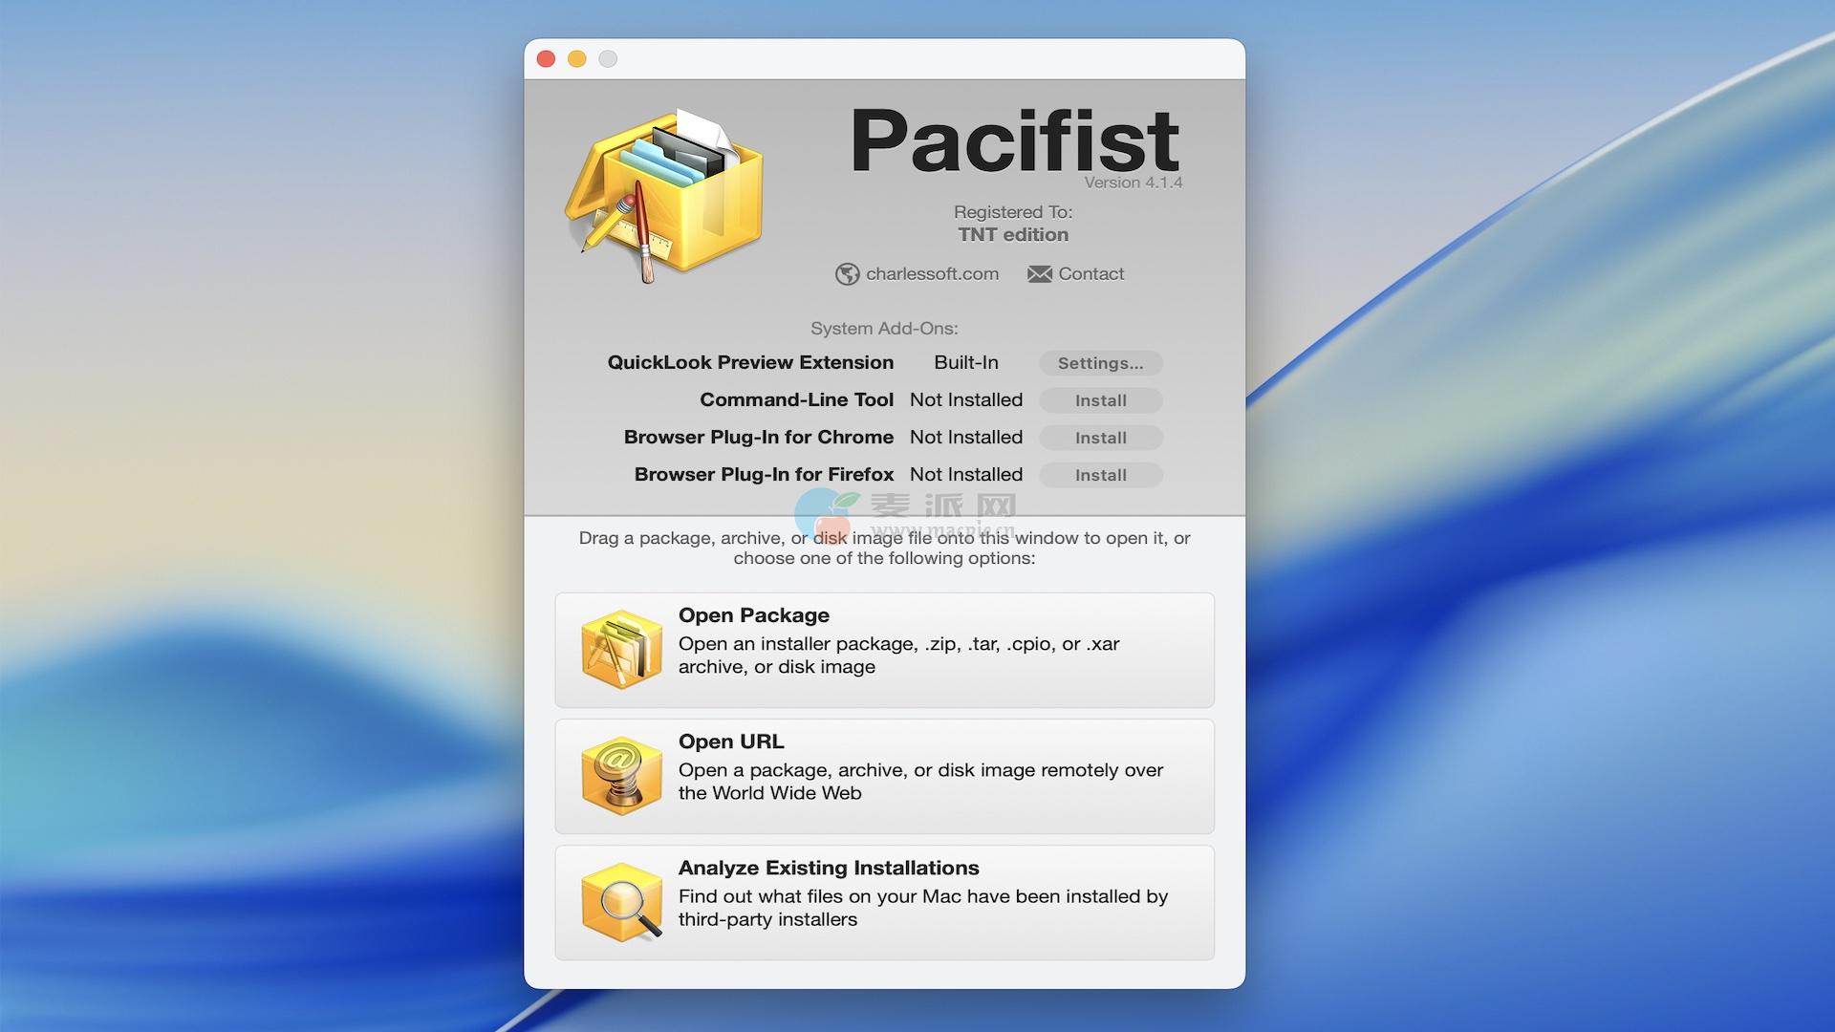Click the Contact link
The width and height of the screenshot is (1835, 1032).
[1090, 274]
